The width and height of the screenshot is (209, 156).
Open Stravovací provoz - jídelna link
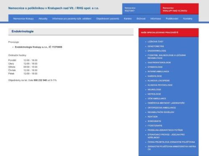[166, 136]
